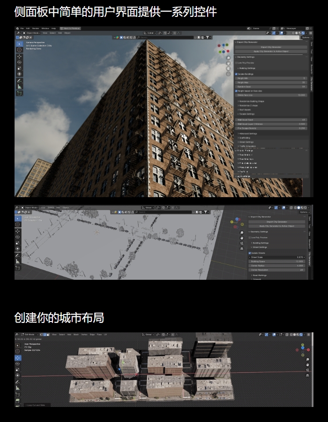Click Import City Generator button in middle panel

pyautogui.click(x=276, y=222)
